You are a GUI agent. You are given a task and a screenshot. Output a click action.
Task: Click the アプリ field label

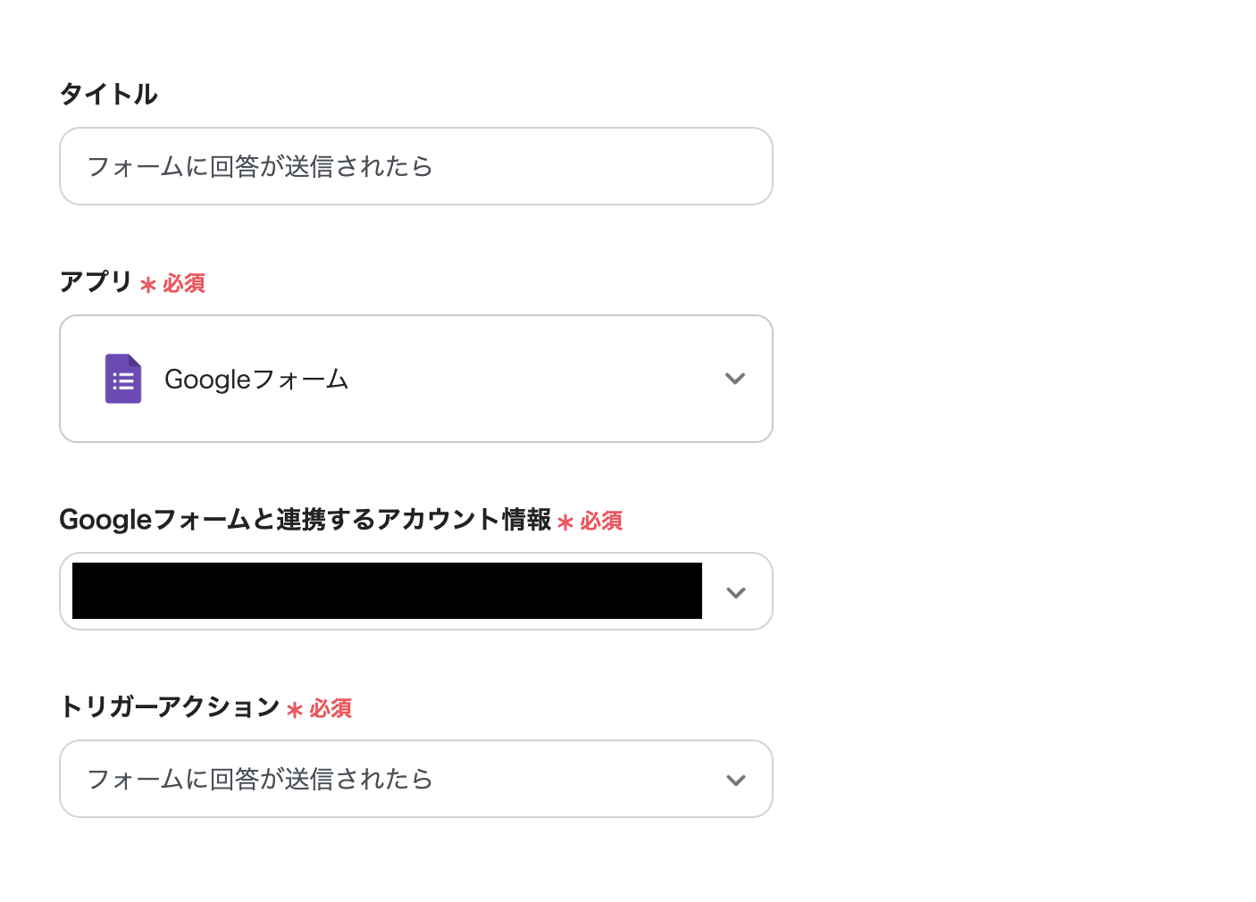[x=96, y=282]
